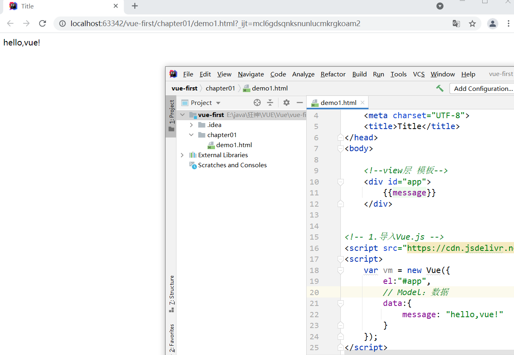
Task: Click the bookmark star icon
Action: pos(472,24)
